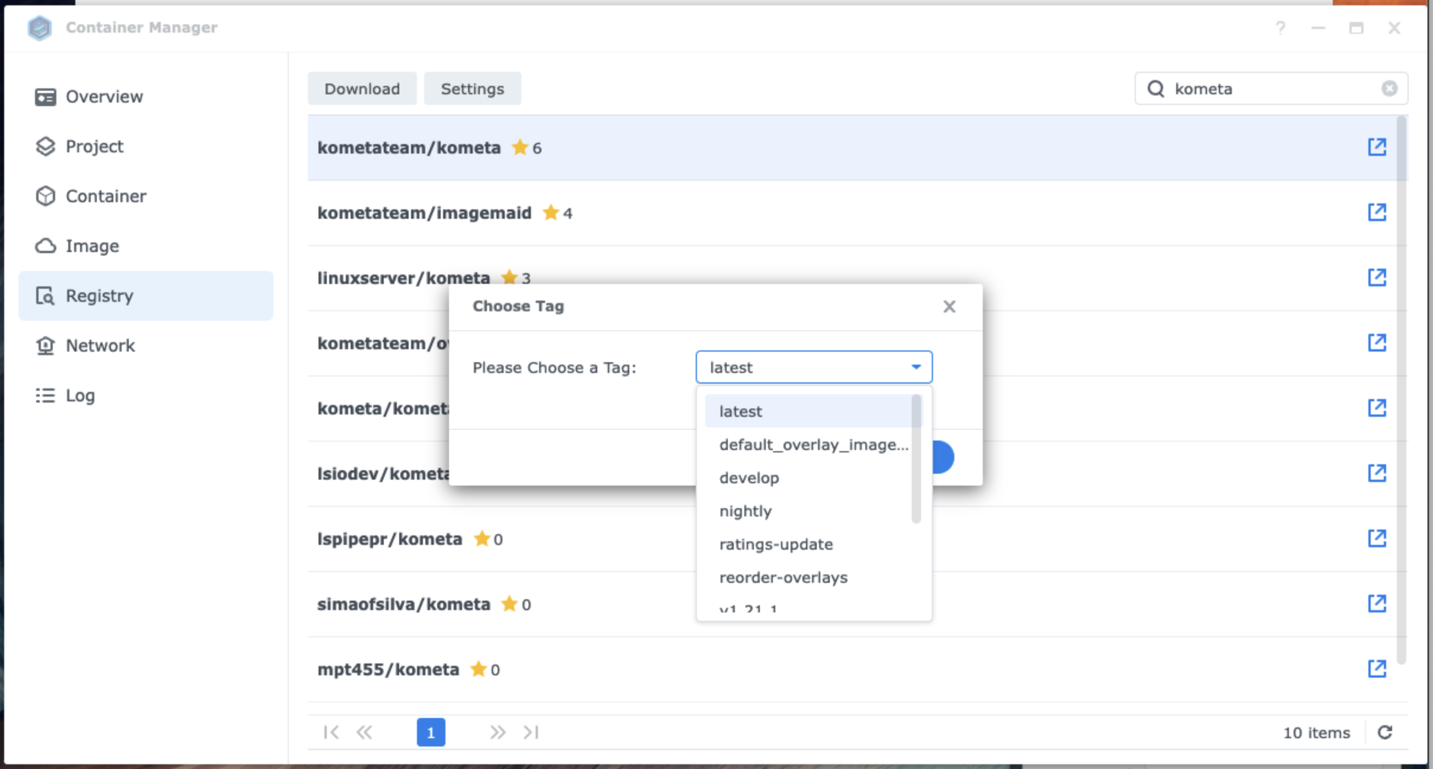Switch to the Image section
Image resolution: width=1433 pixels, height=769 pixels.
[x=146, y=246]
